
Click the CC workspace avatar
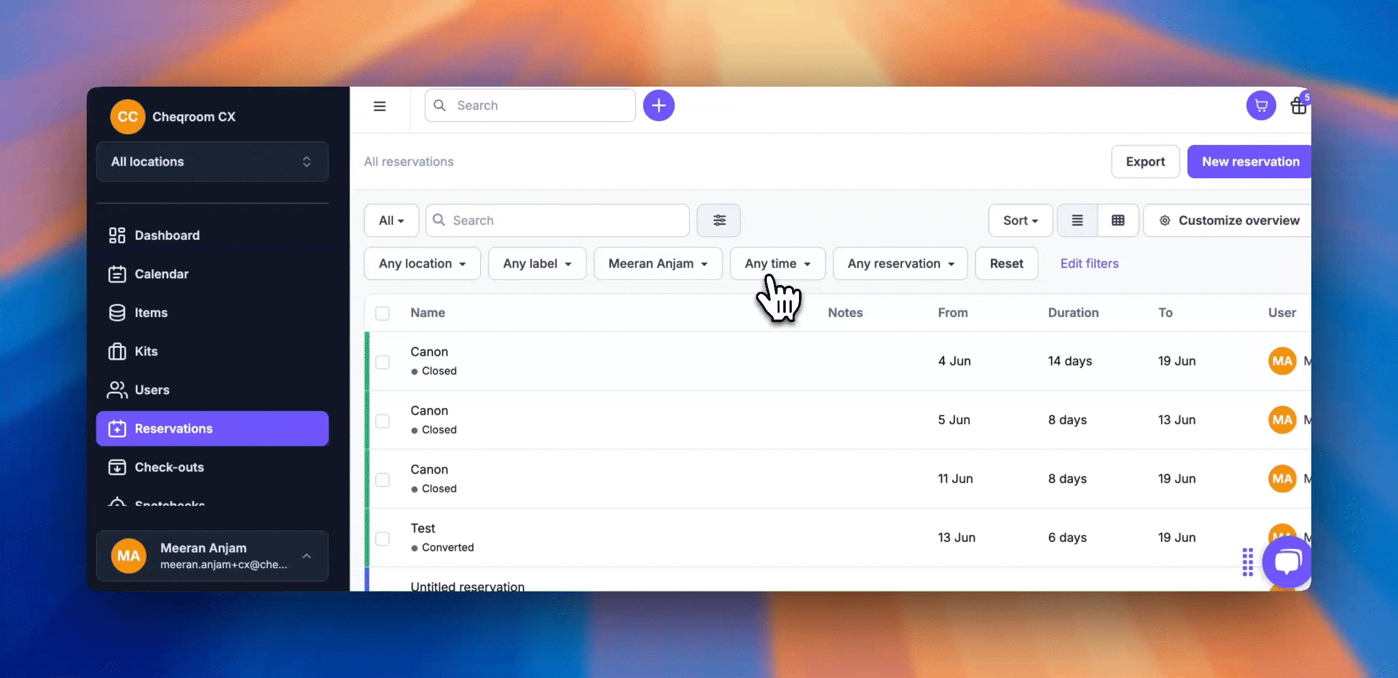(x=128, y=117)
